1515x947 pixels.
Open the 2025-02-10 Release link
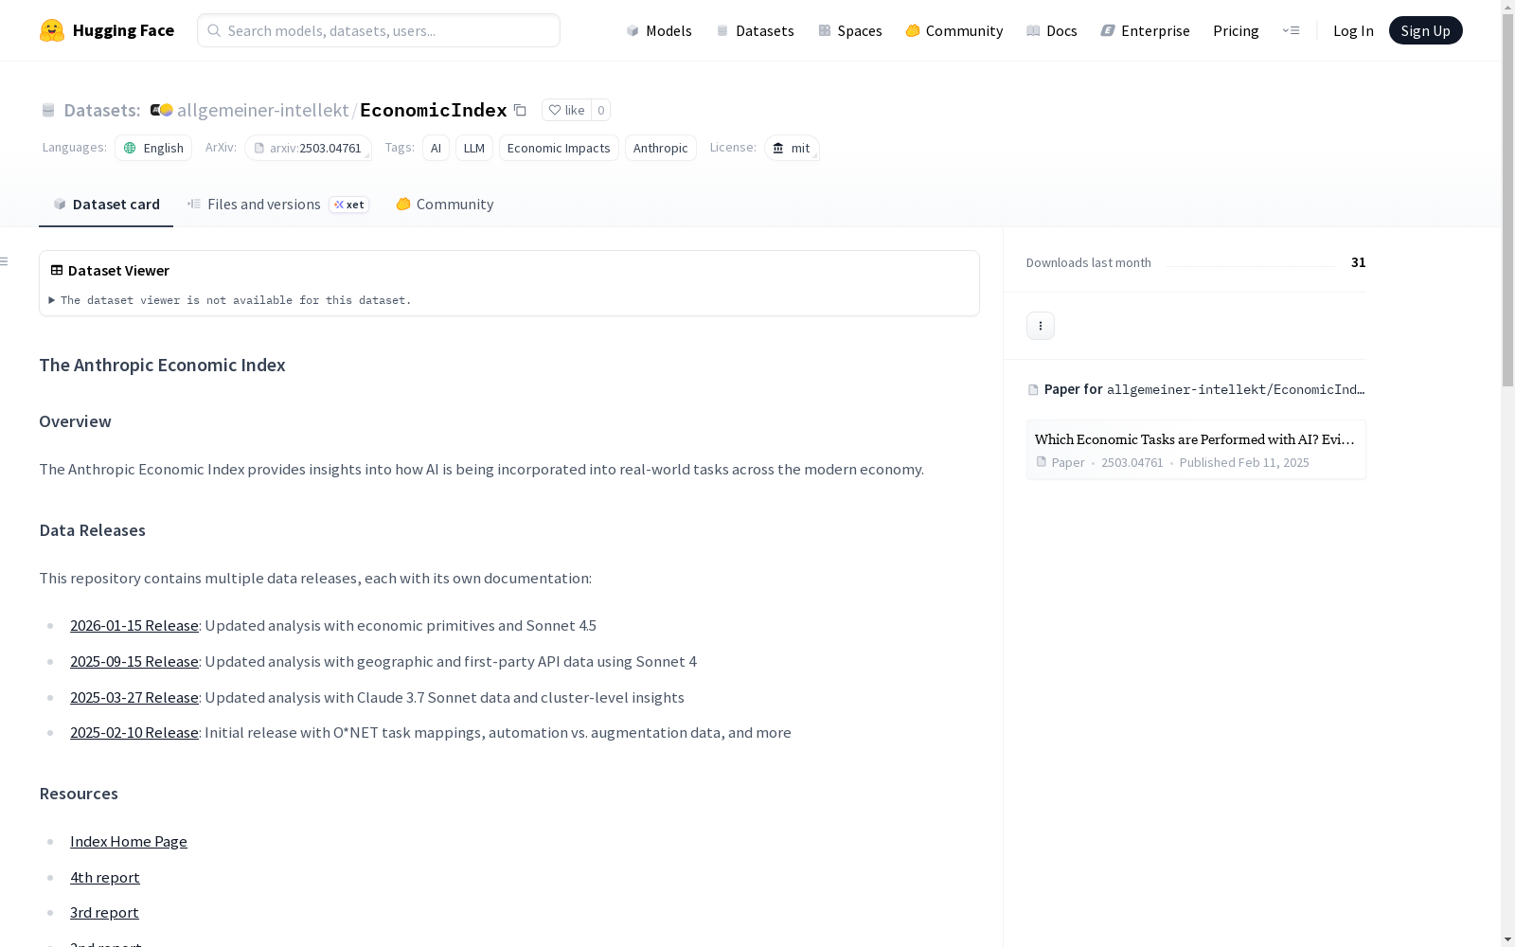134,733
